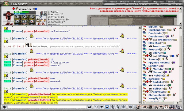This screenshot has height=111, width=184.
Task: Open the smiley emoticons picker
Action: [130, 107]
